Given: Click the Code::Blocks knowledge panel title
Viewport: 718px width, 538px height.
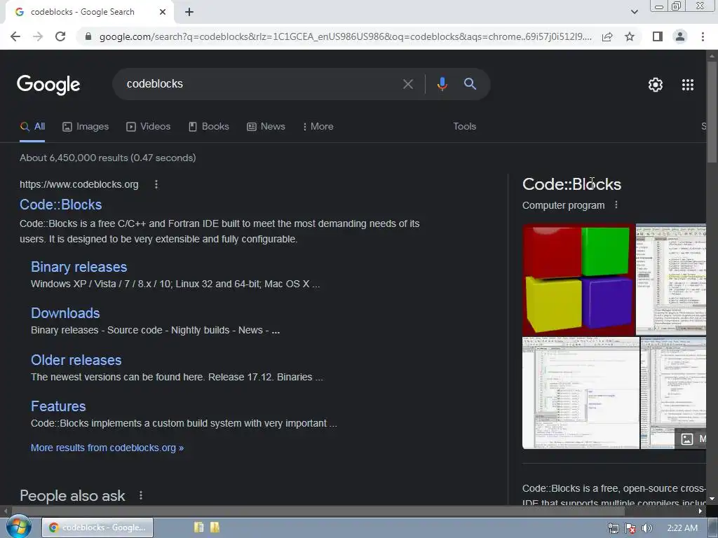Looking at the screenshot, I should click(x=571, y=184).
